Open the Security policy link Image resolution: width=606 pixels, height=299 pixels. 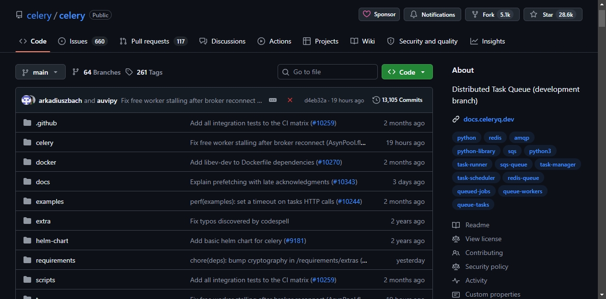pos(480,266)
